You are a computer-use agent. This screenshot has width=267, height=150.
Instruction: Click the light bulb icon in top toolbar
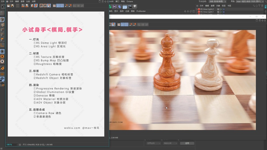click(135, 7)
